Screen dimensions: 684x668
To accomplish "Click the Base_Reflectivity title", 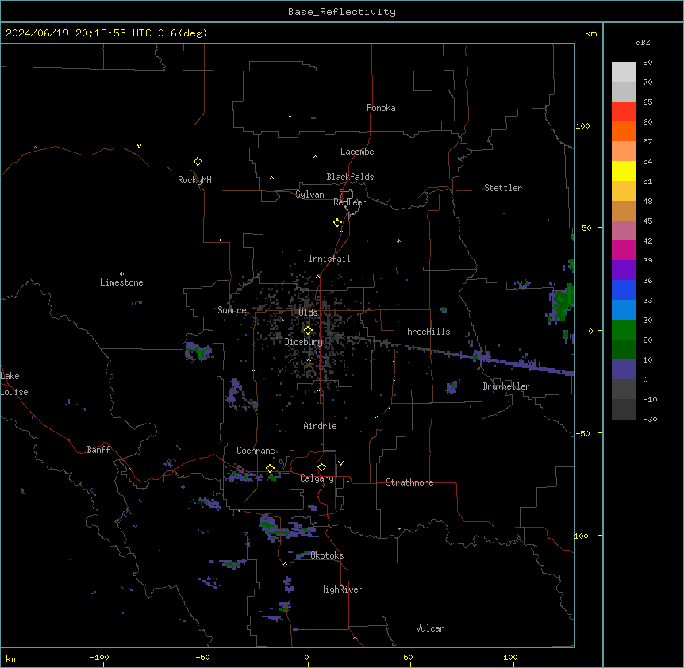I will tap(342, 12).
